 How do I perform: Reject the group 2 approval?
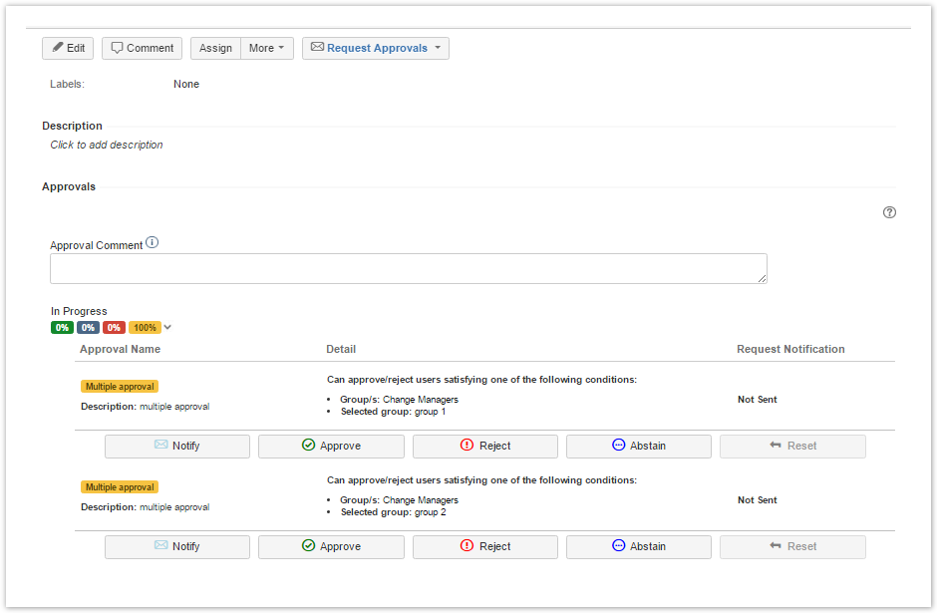(x=485, y=546)
